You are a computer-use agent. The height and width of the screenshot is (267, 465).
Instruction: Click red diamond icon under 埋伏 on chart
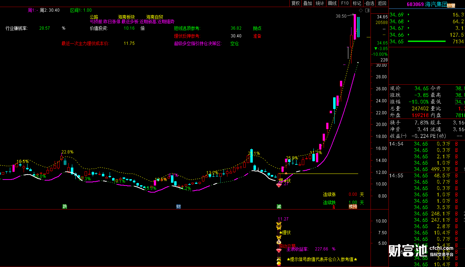coord(279,186)
